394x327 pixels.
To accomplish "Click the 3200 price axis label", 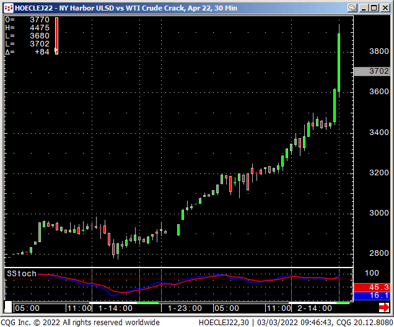I will pos(379,173).
